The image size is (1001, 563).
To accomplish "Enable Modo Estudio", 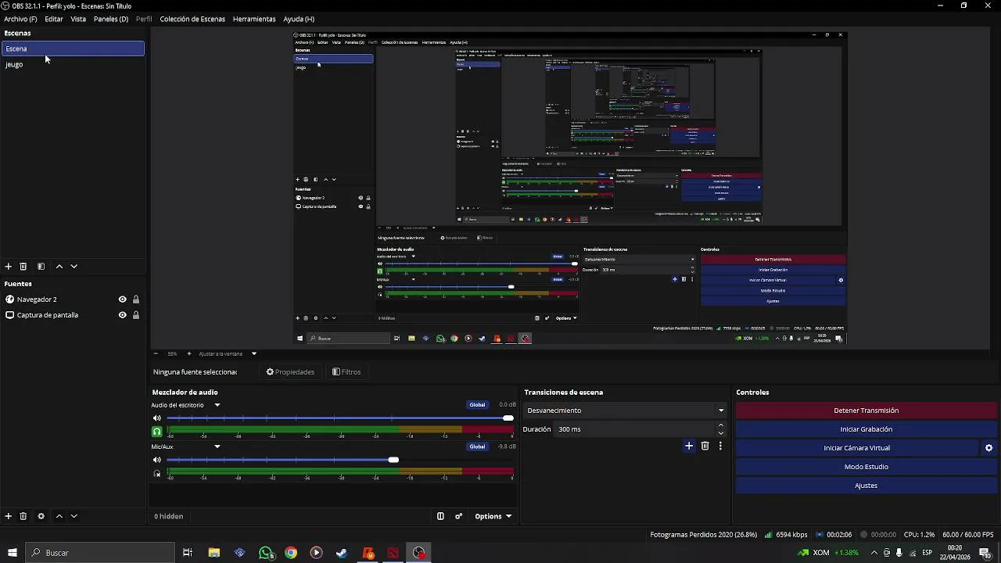I will 866,467.
